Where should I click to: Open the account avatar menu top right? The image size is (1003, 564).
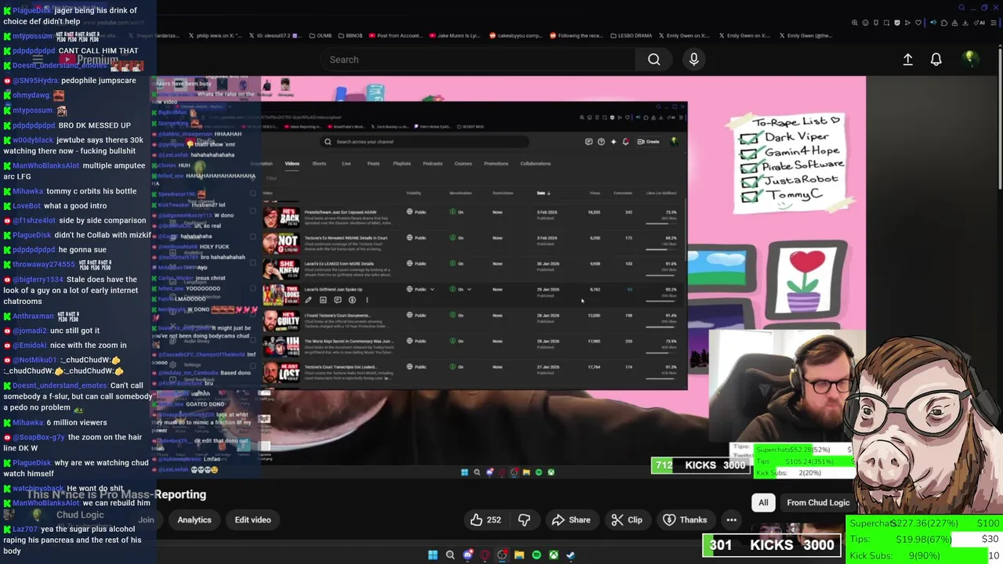coord(970,59)
